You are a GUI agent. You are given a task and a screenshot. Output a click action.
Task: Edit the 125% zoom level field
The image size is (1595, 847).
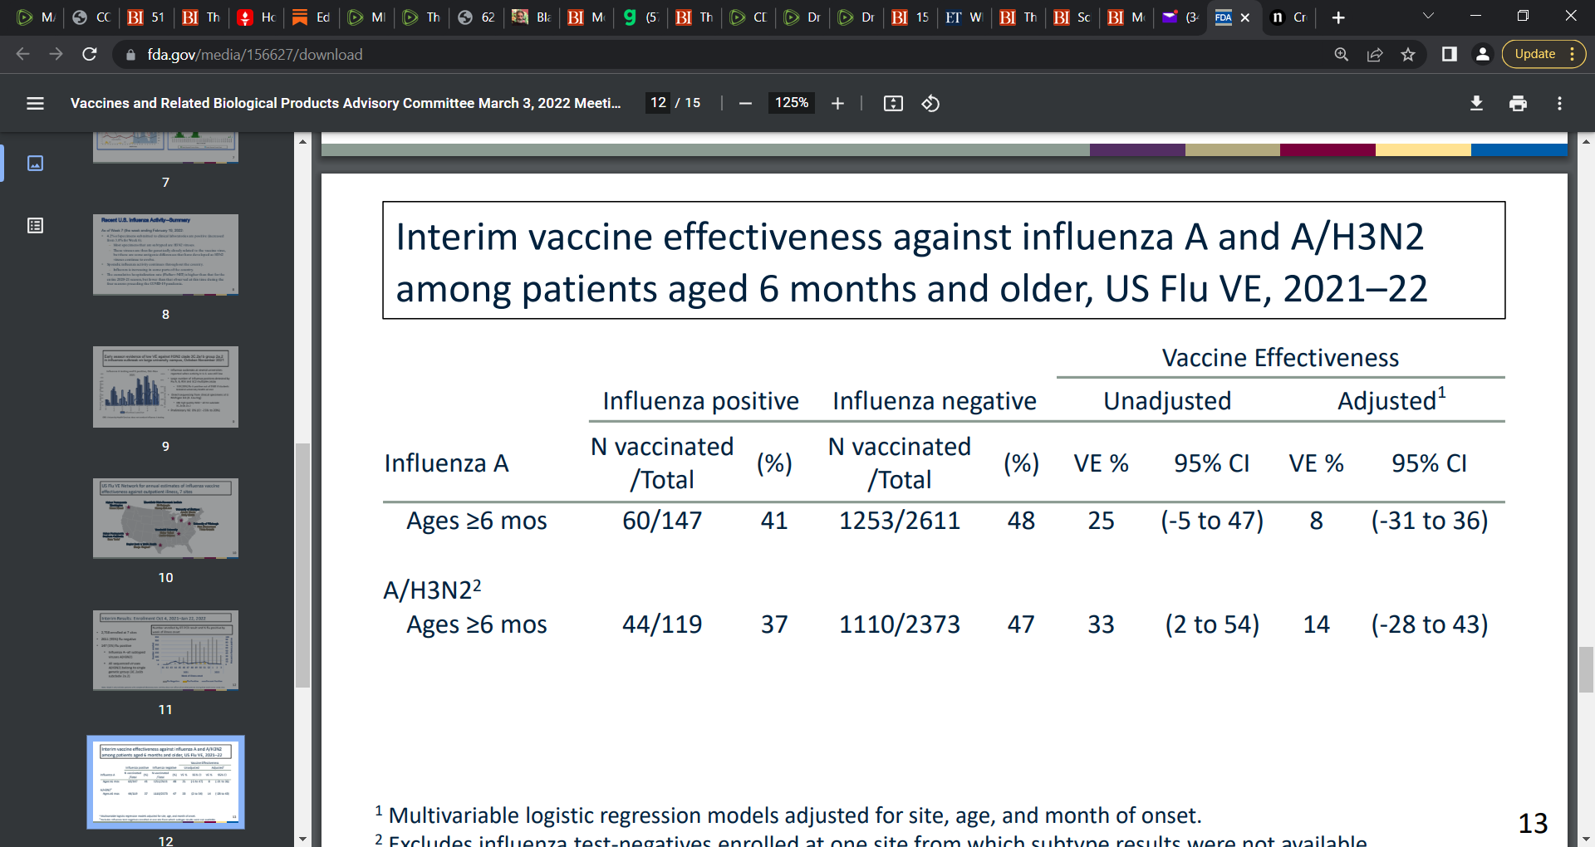click(x=792, y=102)
